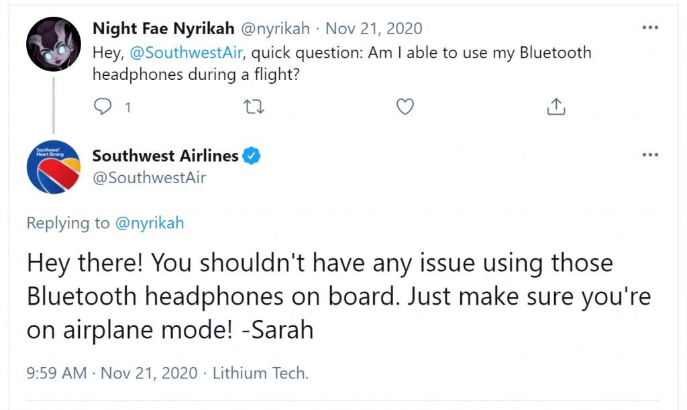The height and width of the screenshot is (410, 687).
Task: Click the reply speech bubble icon
Action: (103, 107)
